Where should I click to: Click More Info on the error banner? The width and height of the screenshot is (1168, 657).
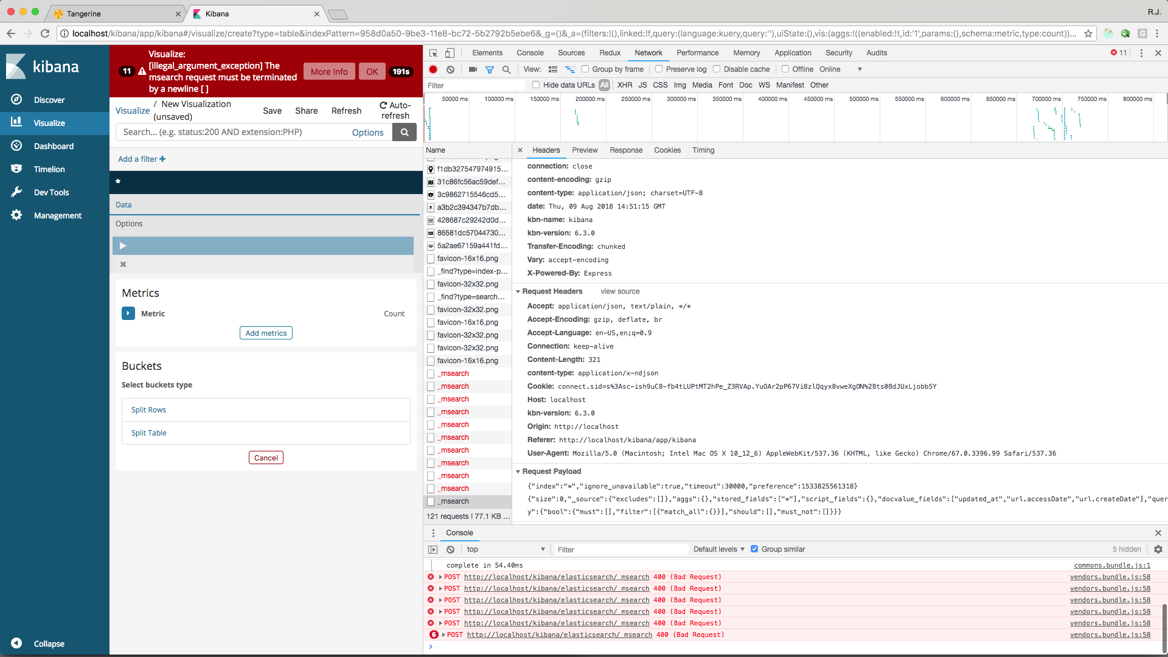329,71
